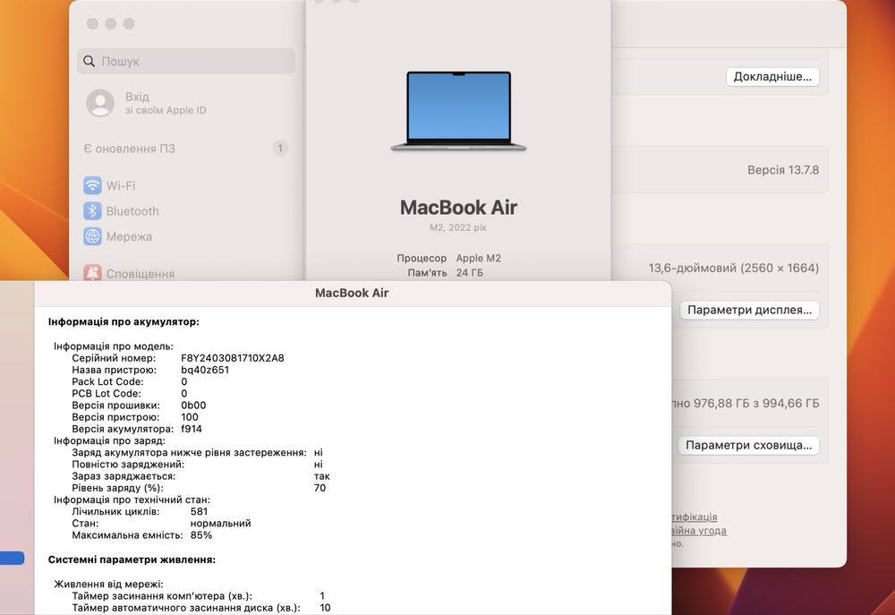Select Wi-Fi label in settings sidebar

pos(121,185)
